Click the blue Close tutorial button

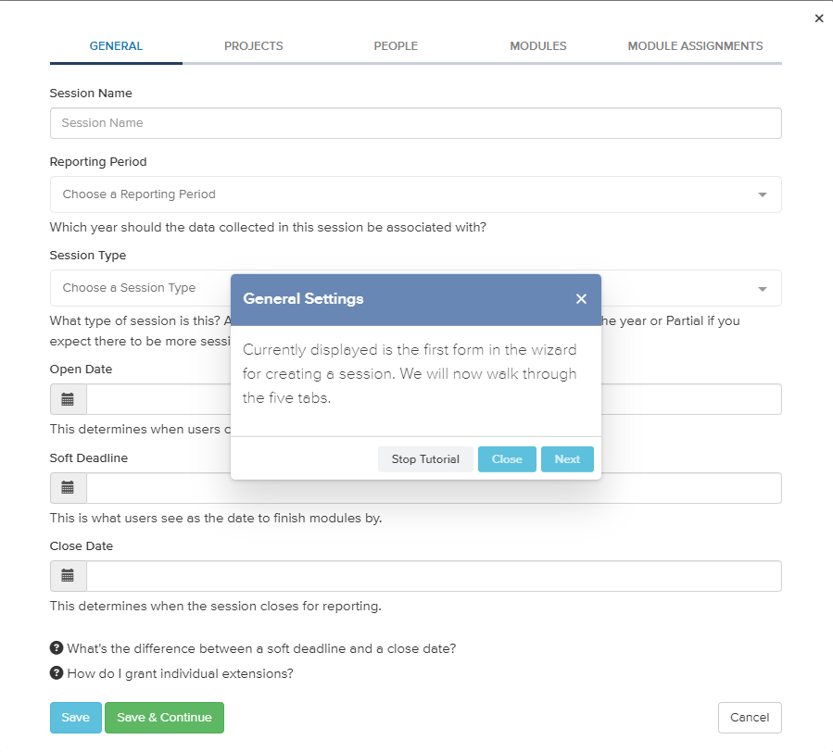point(507,459)
